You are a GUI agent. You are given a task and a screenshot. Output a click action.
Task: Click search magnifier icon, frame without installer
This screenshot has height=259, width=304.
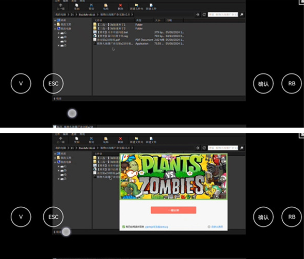click(x=242, y=14)
